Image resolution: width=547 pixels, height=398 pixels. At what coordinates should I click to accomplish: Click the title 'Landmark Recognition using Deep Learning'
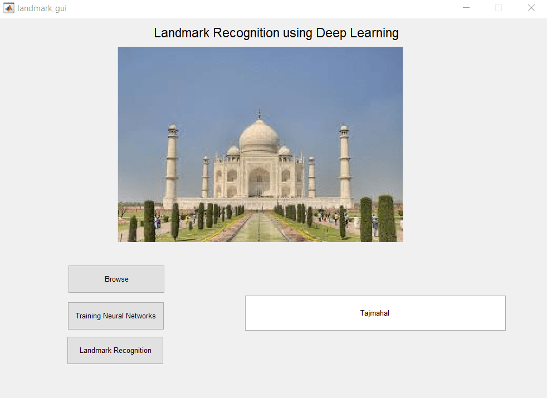(x=276, y=33)
